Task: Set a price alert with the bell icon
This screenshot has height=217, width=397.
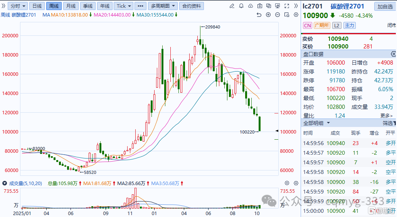Action: point(241,6)
